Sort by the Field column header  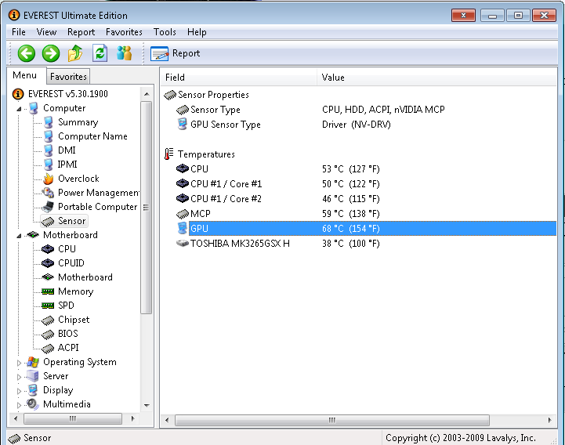click(x=239, y=78)
